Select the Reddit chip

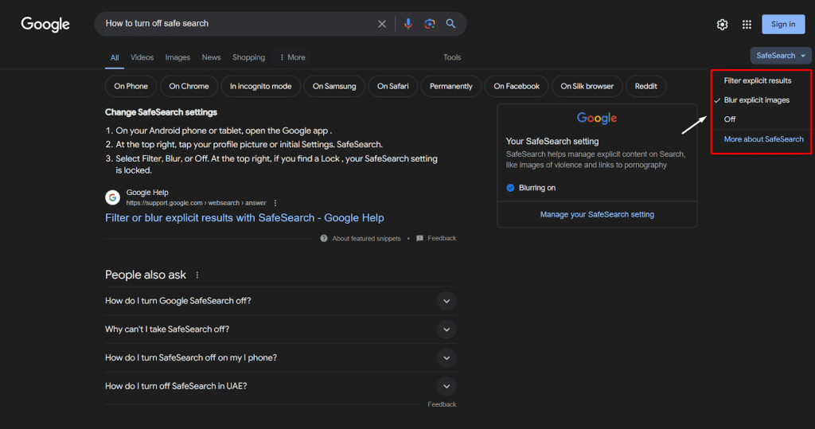pos(646,86)
